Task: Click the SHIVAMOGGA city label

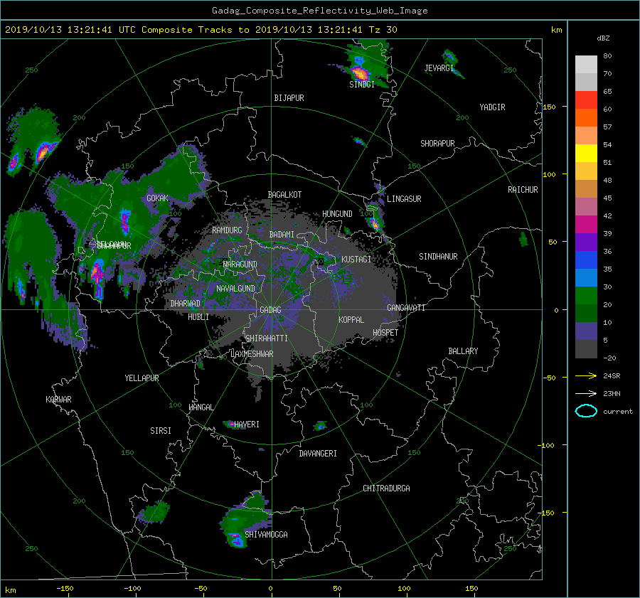Action: click(x=266, y=535)
